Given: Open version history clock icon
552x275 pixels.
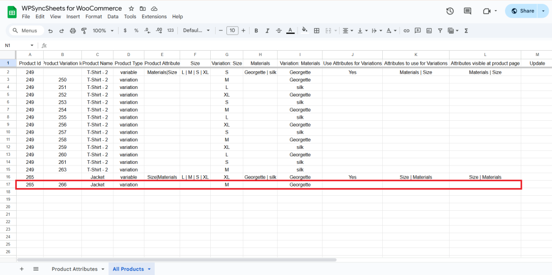Looking at the screenshot, I should click(450, 11).
